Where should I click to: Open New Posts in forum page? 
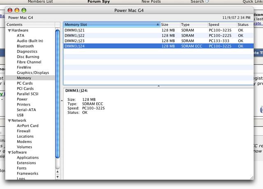pos(151,2)
